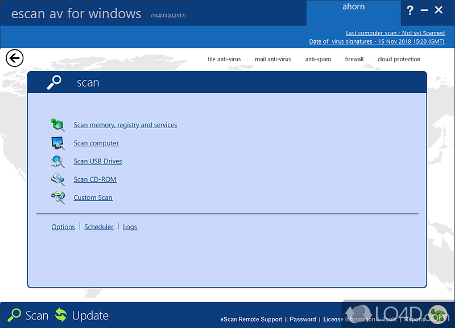
Task: View the scan Logs link
Action: [130, 227]
